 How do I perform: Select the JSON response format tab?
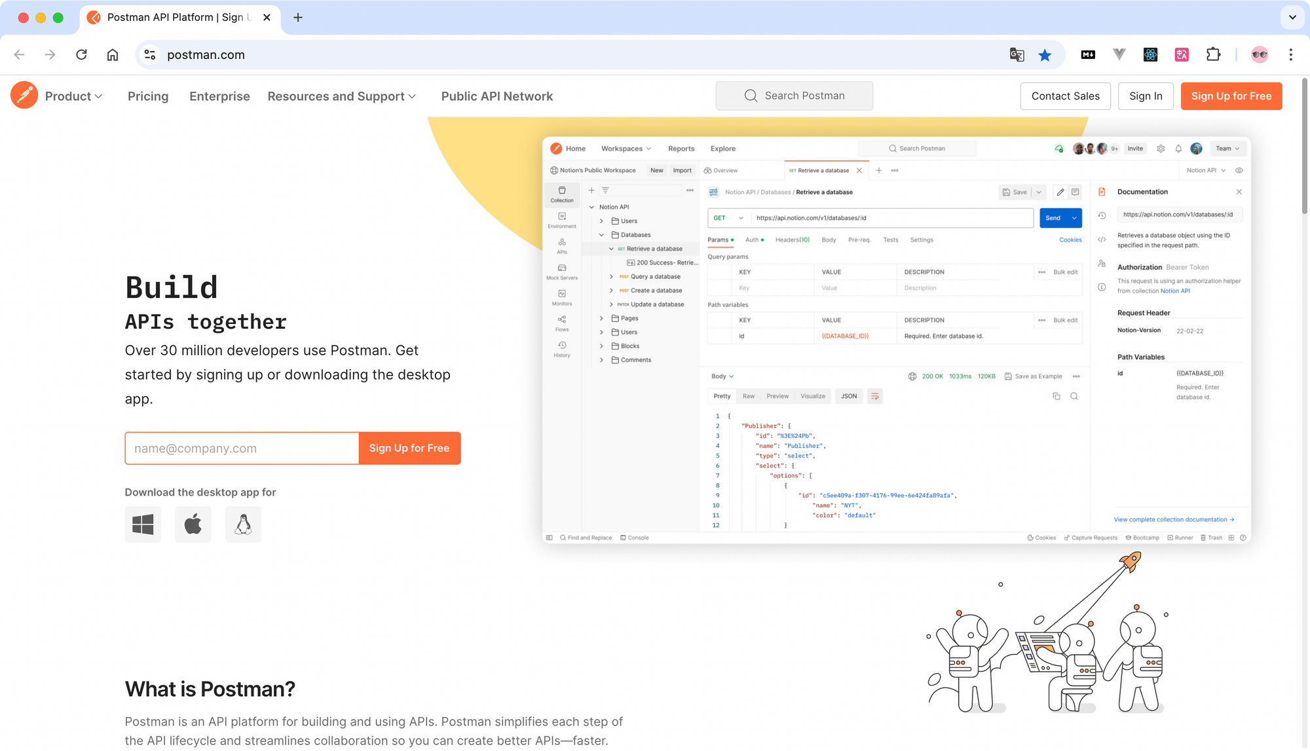(848, 397)
